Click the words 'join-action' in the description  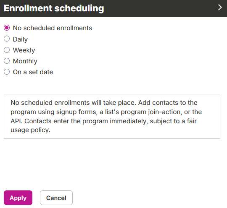tap(165, 112)
